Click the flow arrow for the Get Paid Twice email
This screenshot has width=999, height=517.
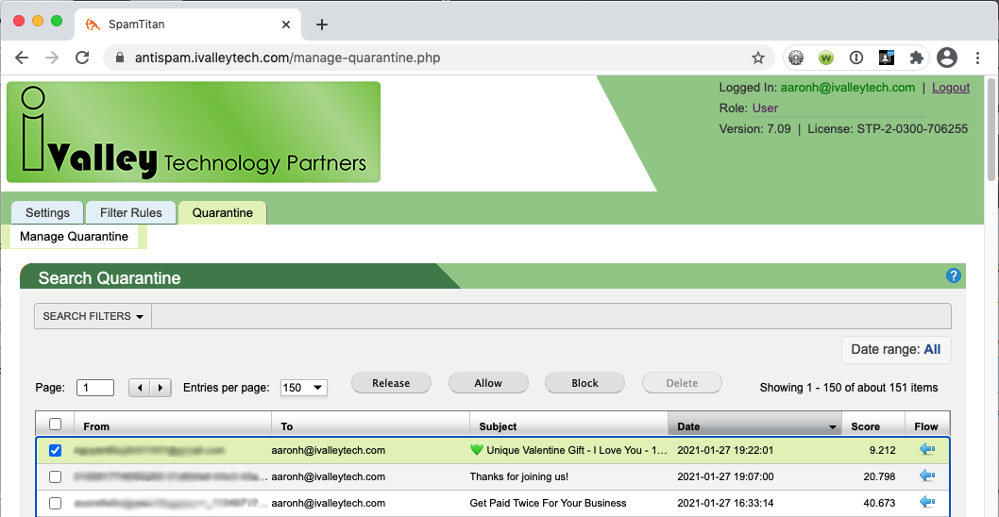[926, 503]
